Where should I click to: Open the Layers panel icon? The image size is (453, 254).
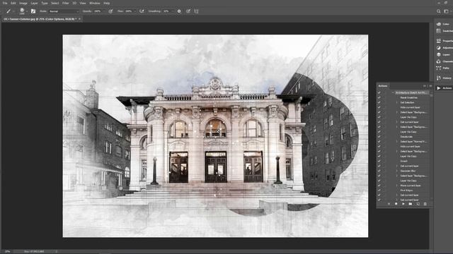tap(439, 55)
